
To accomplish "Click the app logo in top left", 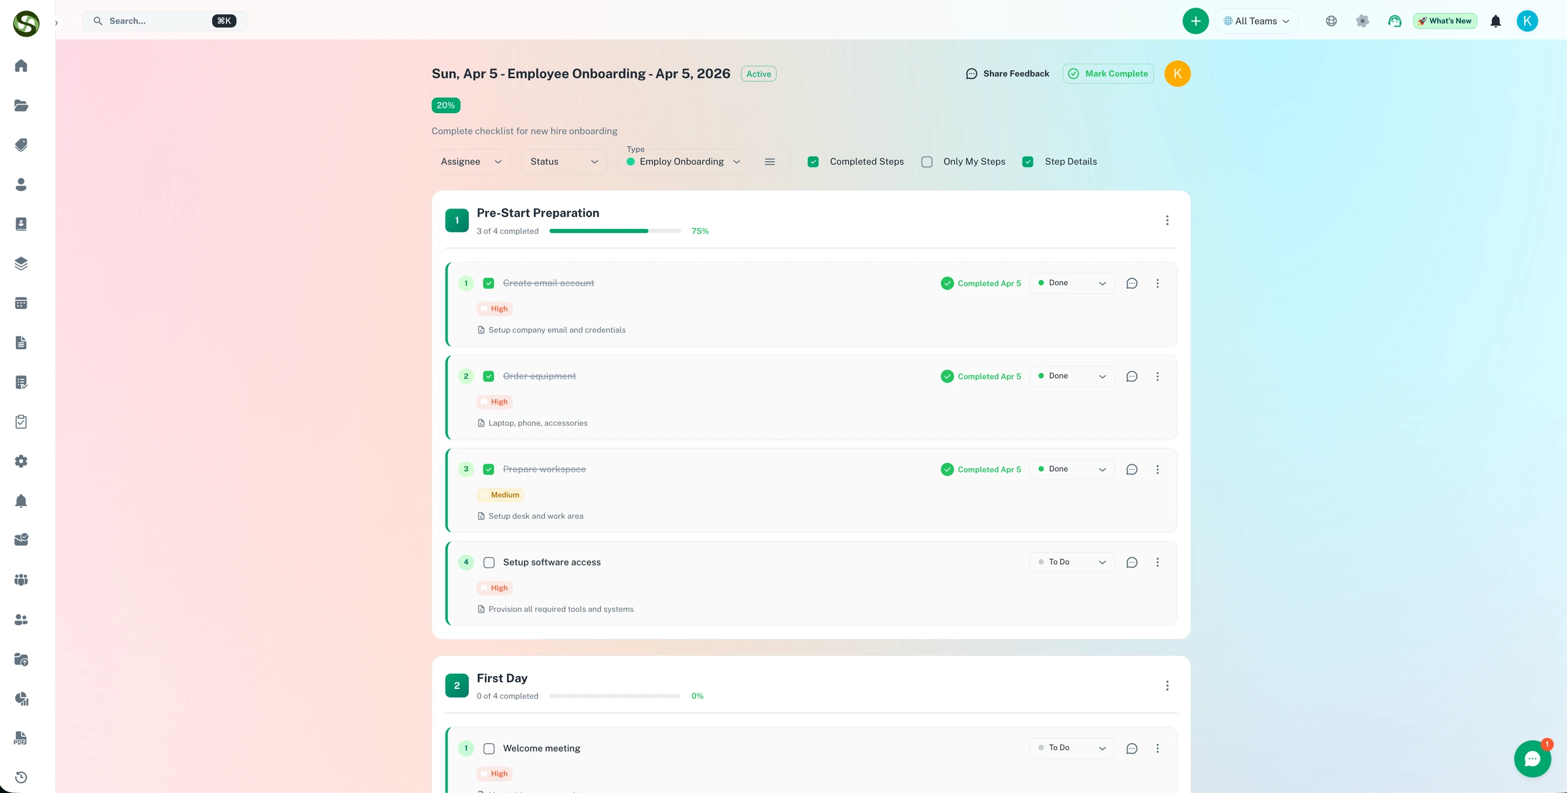I will click(x=26, y=24).
